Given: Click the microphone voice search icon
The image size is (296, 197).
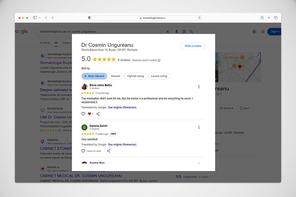Looking at the screenshot, I should [177, 31].
